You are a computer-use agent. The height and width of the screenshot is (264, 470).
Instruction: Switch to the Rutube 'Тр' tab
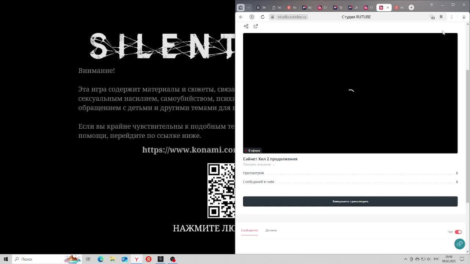(338, 7)
